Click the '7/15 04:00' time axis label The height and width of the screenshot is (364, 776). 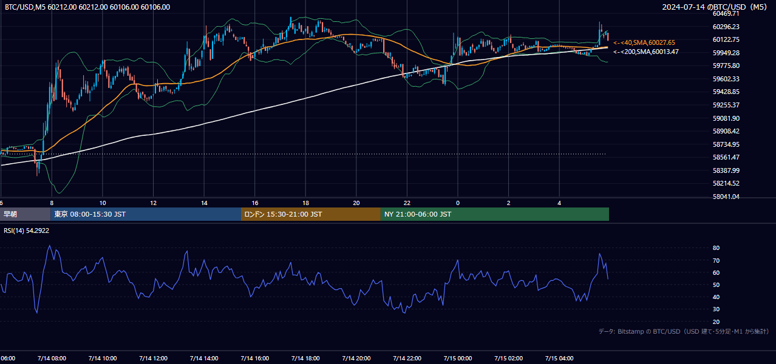tap(559, 358)
